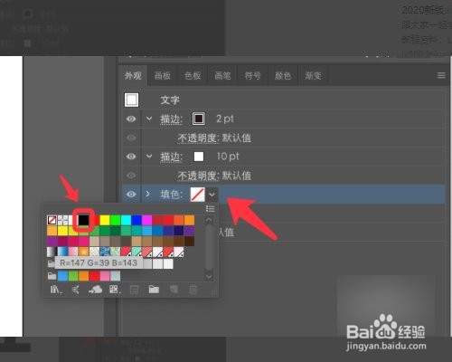Image resolution: width=452 pixels, height=362 pixels.
Task: Pick the yellow swatch in top row
Action: [105, 220]
